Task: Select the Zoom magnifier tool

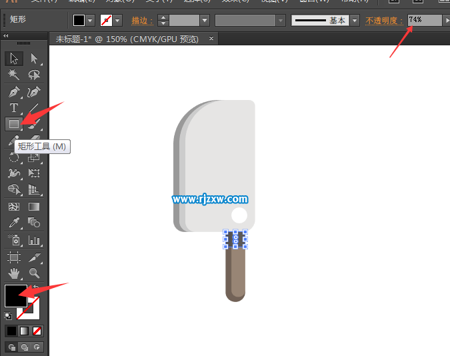Action: [34, 273]
